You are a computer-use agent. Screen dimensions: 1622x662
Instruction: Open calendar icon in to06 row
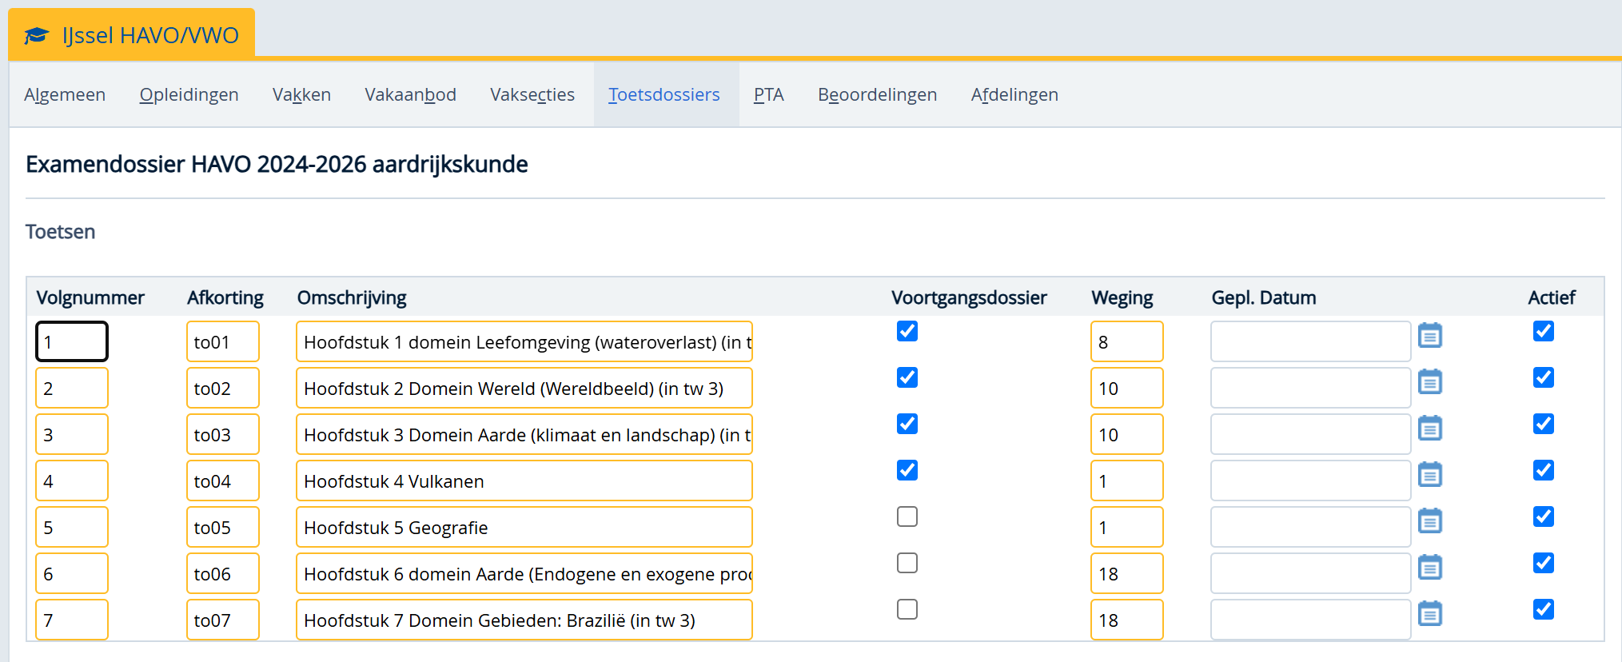pyautogui.click(x=1429, y=568)
